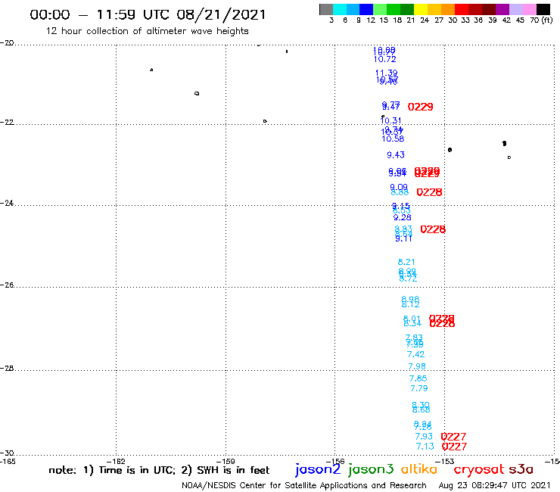This screenshot has width=560, height=492.
Task: Click the red time label 0228 beside 8.88
Action: (429, 192)
